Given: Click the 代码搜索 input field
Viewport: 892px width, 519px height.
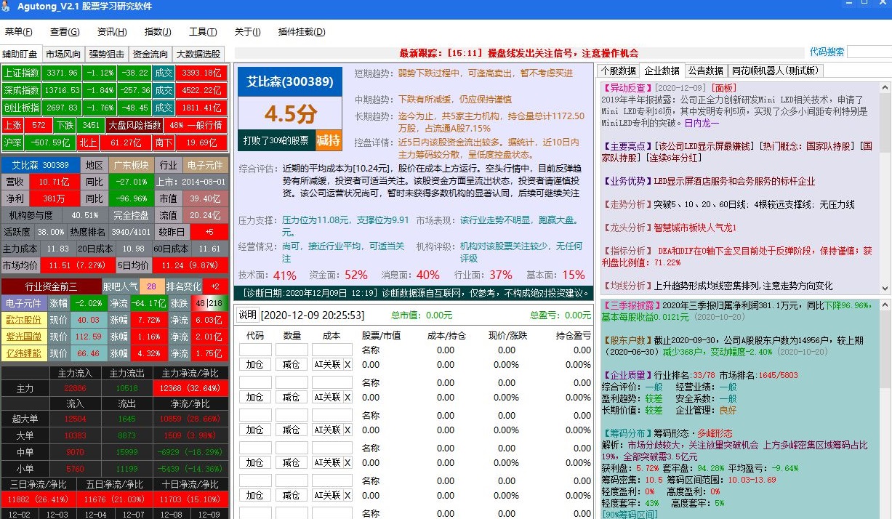Looking at the screenshot, I should [869, 52].
